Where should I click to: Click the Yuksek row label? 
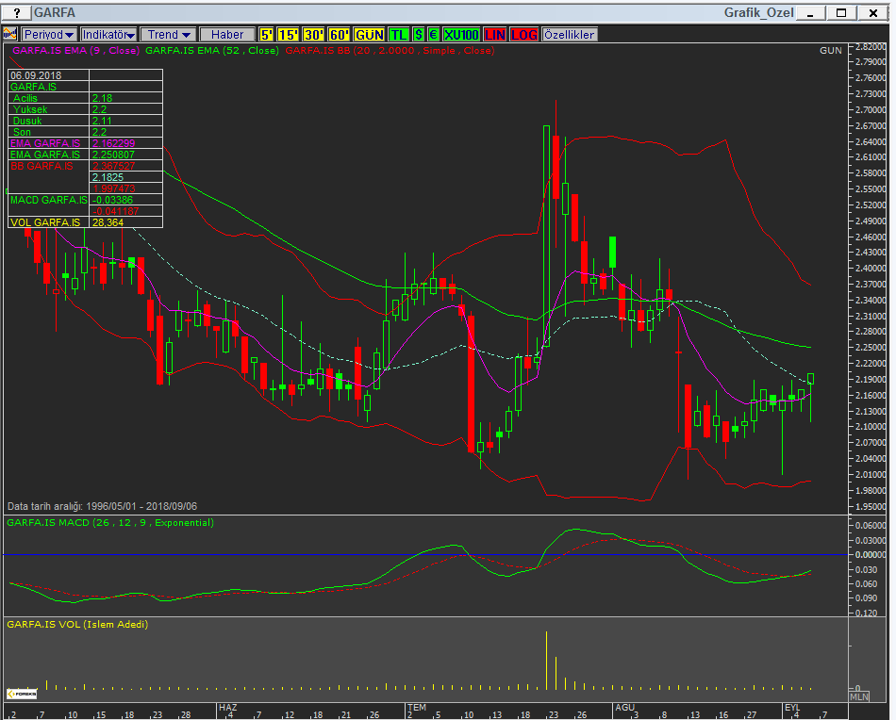[x=30, y=109]
